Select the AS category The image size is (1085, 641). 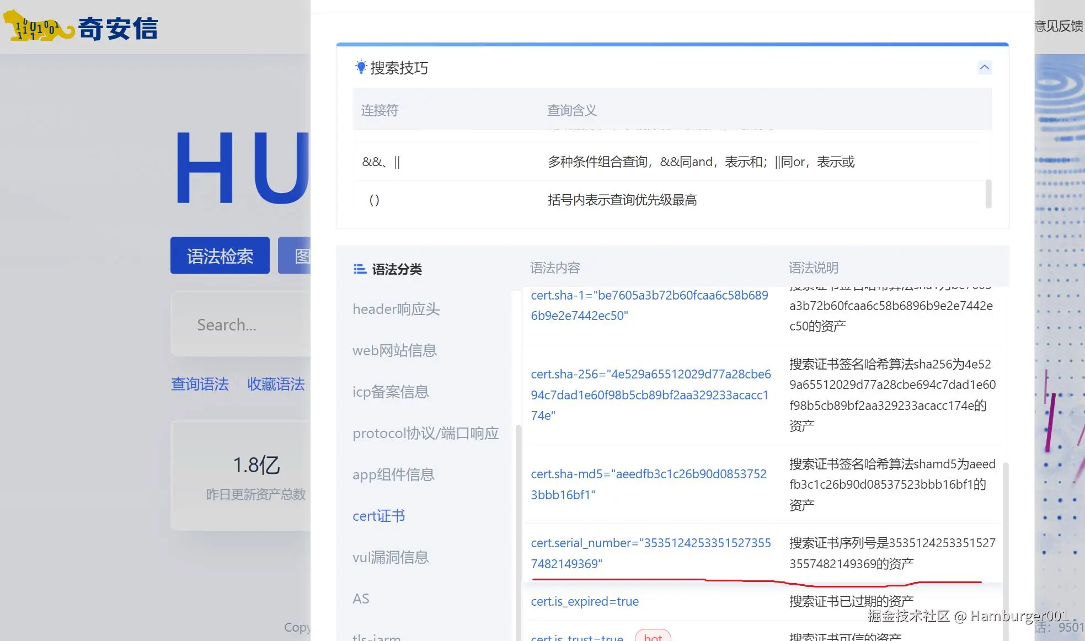[x=360, y=599]
